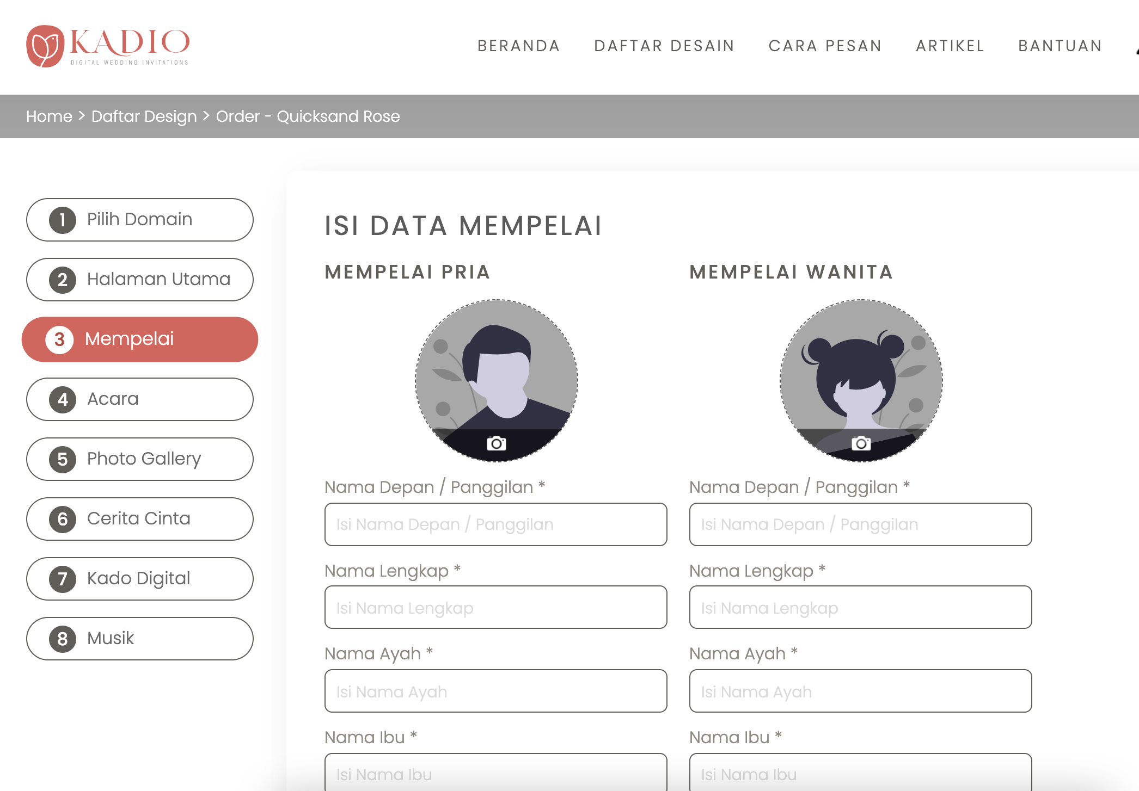This screenshot has width=1139, height=791.
Task: Click Home breadcrumb link
Action: coord(49,116)
